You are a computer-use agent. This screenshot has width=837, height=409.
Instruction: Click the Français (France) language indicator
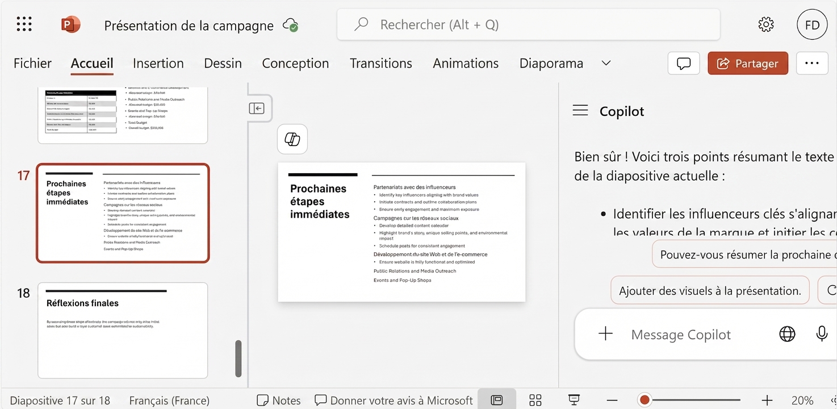pyautogui.click(x=169, y=400)
